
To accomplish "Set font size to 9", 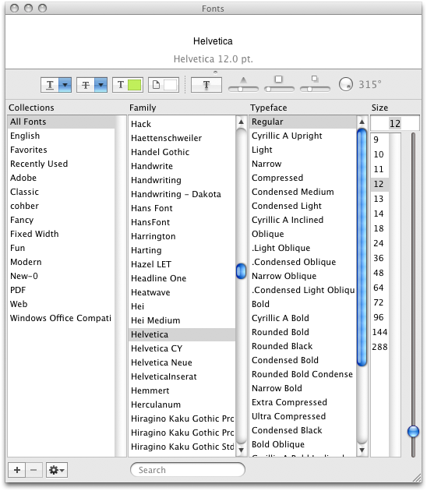I will pyautogui.click(x=379, y=140).
